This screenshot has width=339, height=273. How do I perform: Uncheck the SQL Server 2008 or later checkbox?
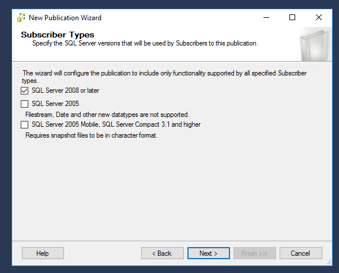point(24,90)
